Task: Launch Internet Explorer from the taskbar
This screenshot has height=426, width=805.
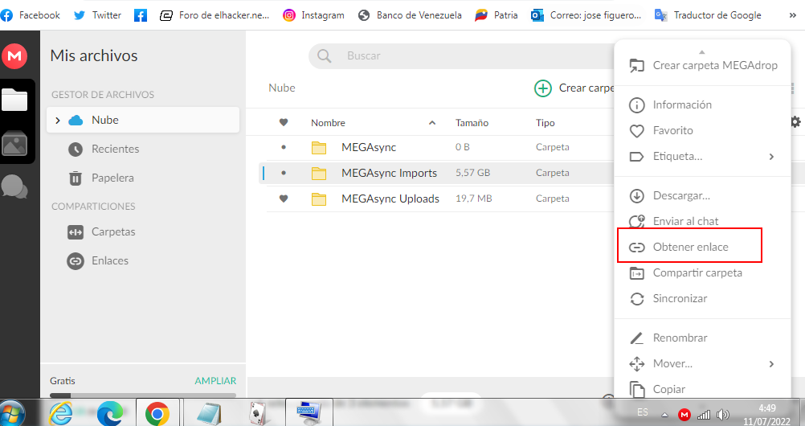Action: (60, 412)
